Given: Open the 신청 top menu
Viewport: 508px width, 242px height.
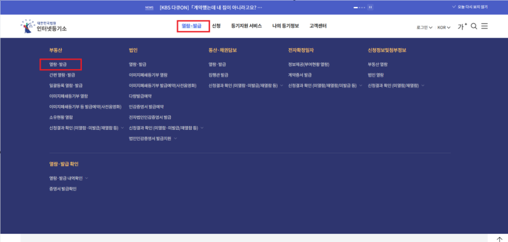Looking at the screenshot, I should click(216, 26).
